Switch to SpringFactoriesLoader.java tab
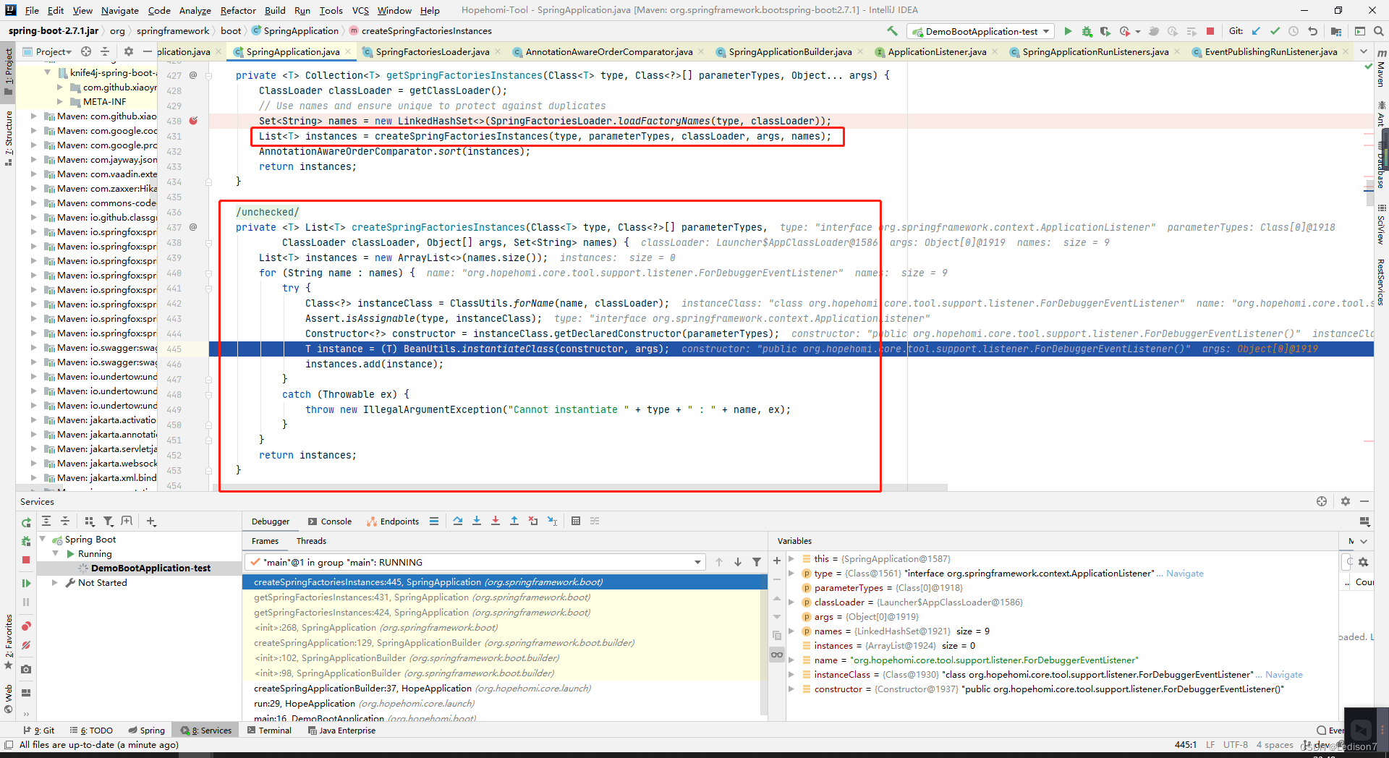This screenshot has height=758, width=1389. (432, 51)
